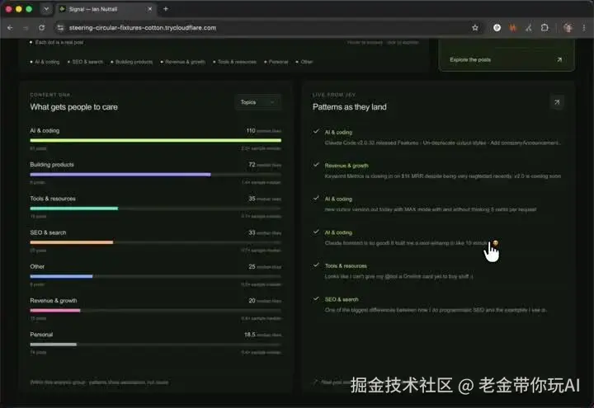
Task: Open the Keyword Metrics MRR post text
Action: tap(443, 176)
